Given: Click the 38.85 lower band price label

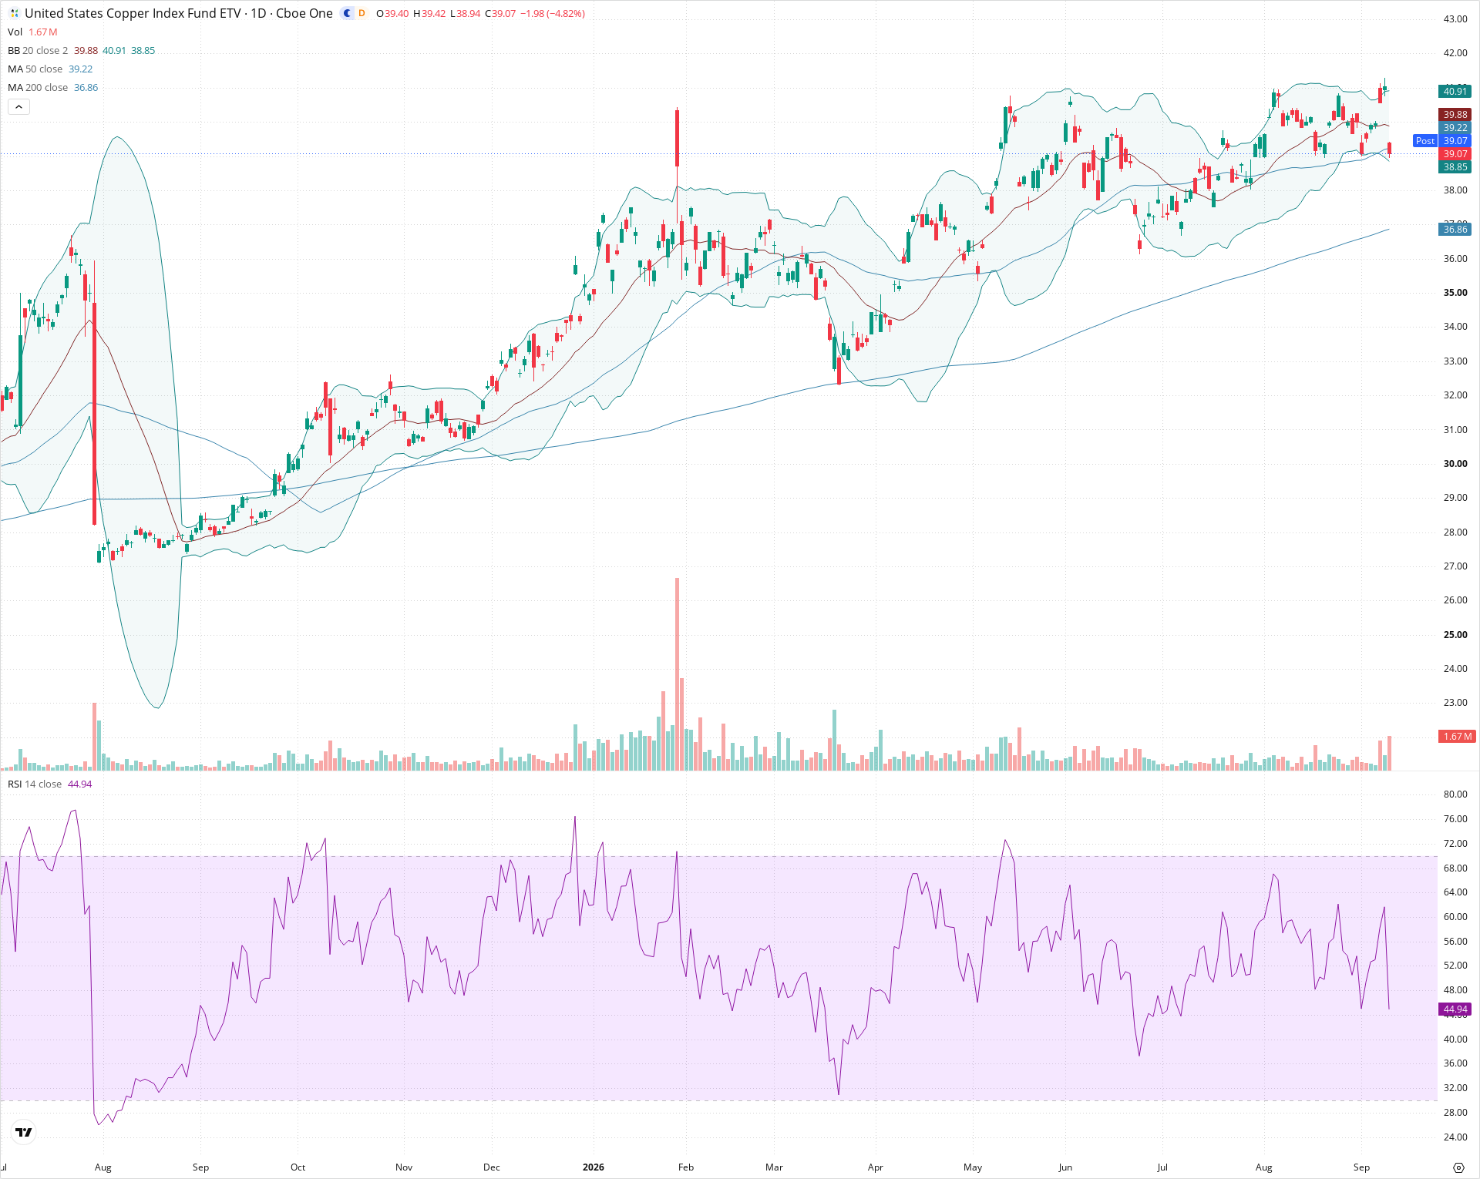Looking at the screenshot, I should 1455,167.
